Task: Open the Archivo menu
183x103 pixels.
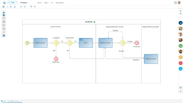Action: (40, 3)
